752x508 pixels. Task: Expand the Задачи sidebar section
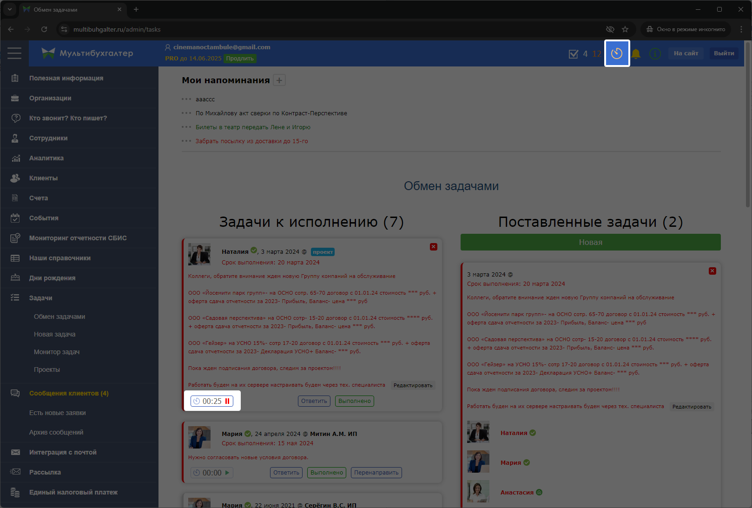pos(41,298)
